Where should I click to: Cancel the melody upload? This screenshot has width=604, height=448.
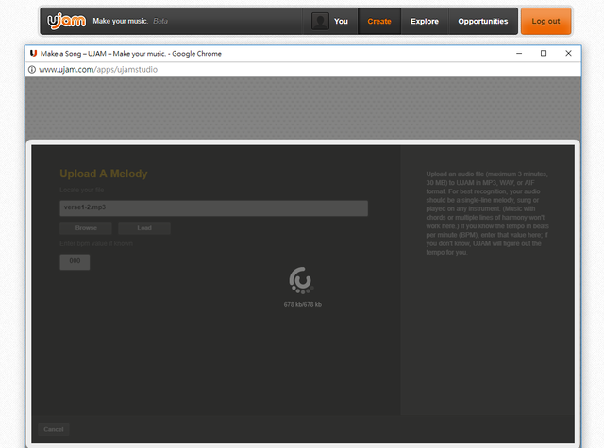pyautogui.click(x=54, y=429)
